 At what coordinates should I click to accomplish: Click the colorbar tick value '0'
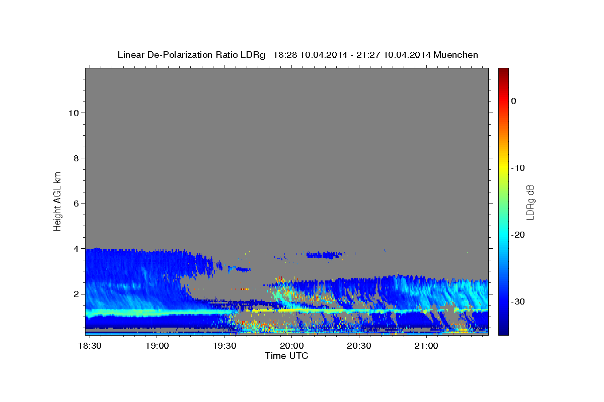click(514, 101)
